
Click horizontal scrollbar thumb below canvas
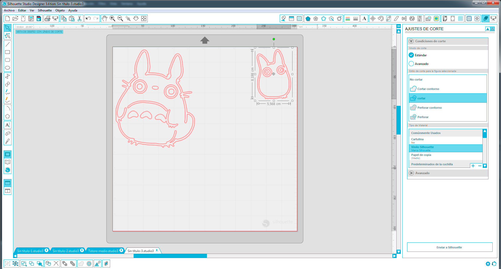click(x=170, y=256)
